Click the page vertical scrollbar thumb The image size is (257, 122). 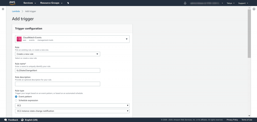tap(249, 34)
